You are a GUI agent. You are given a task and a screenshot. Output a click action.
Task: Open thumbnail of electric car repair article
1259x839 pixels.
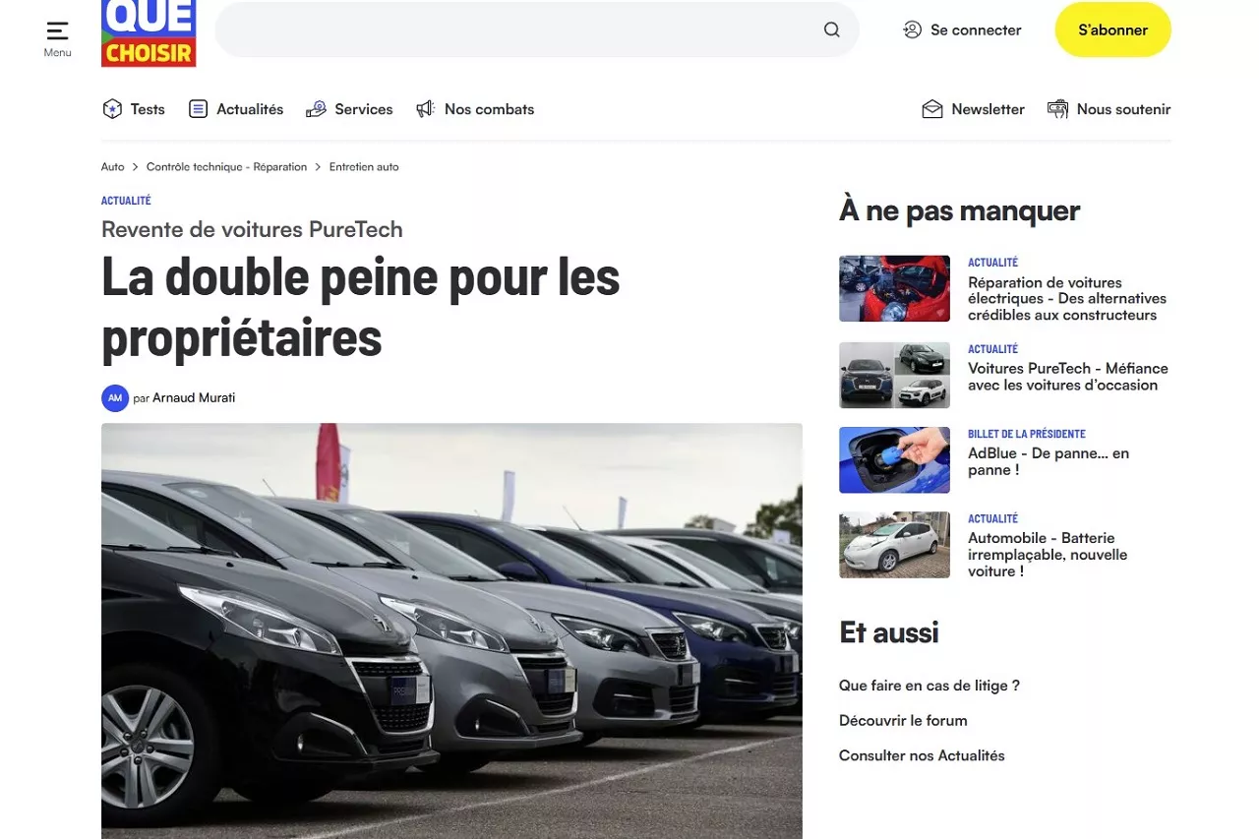pyautogui.click(x=894, y=288)
